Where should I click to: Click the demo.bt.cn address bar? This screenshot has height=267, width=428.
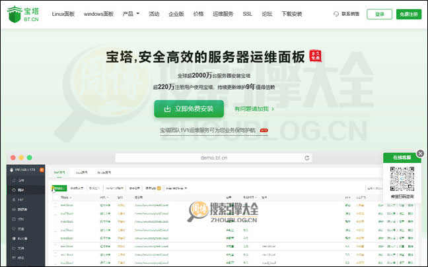click(213, 158)
